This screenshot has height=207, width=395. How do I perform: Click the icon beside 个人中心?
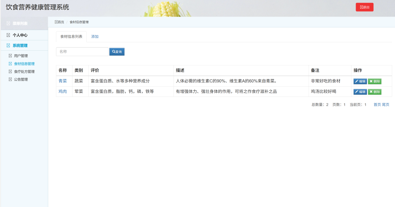(x=8, y=35)
